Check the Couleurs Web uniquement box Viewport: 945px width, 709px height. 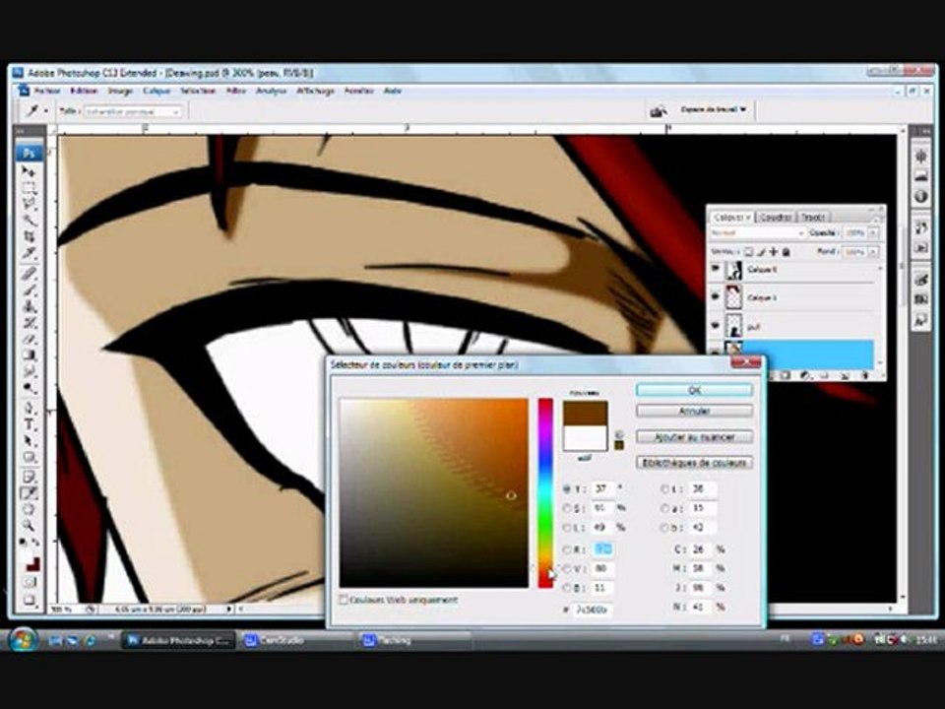click(x=344, y=600)
